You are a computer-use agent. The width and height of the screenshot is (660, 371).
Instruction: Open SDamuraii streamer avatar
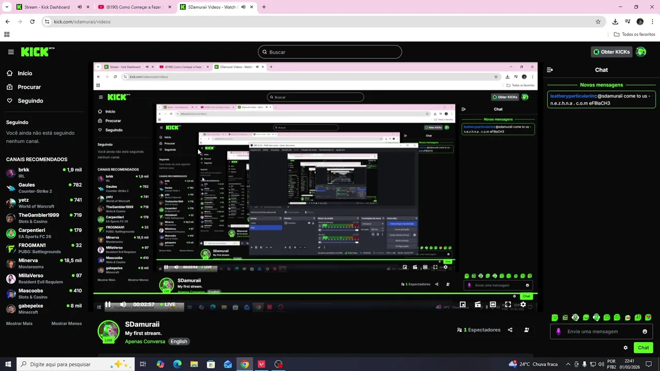pyautogui.click(x=108, y=331)
